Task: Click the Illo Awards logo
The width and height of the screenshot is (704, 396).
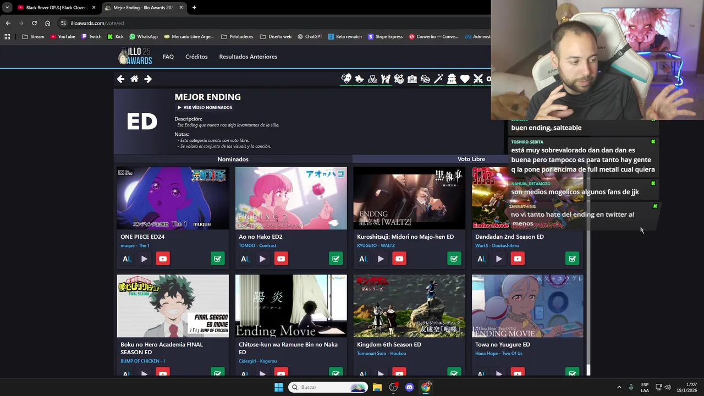Action: 135,56
